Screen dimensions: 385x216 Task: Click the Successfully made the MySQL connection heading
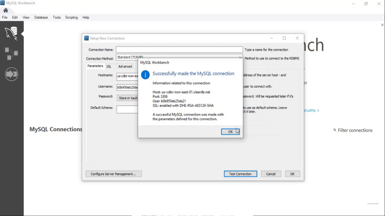[x=193, y=73]
